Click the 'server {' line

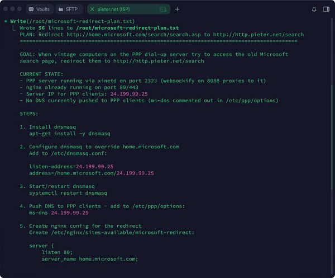(41, 246)
